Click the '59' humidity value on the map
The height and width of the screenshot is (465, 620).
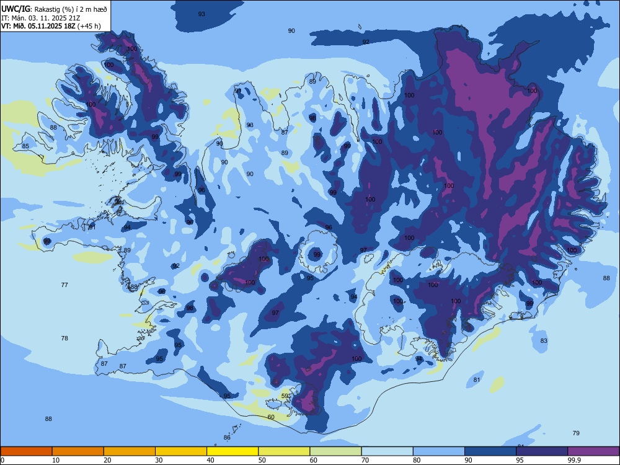tap(285, 396)
